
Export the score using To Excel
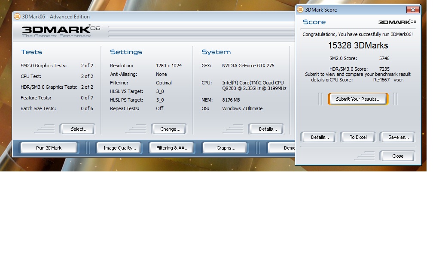coord(358,137)
